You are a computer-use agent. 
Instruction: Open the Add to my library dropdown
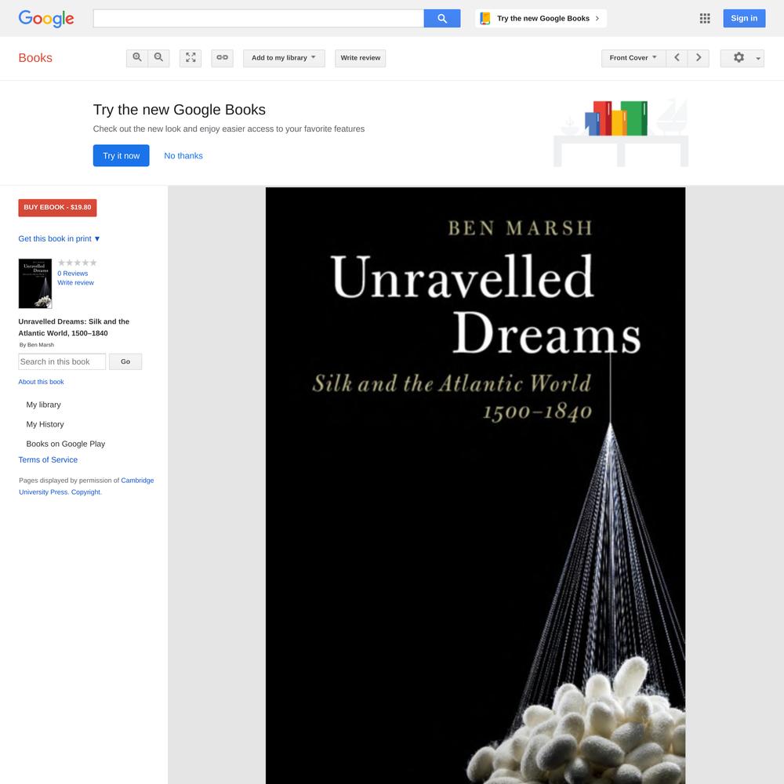click(284, 58)
